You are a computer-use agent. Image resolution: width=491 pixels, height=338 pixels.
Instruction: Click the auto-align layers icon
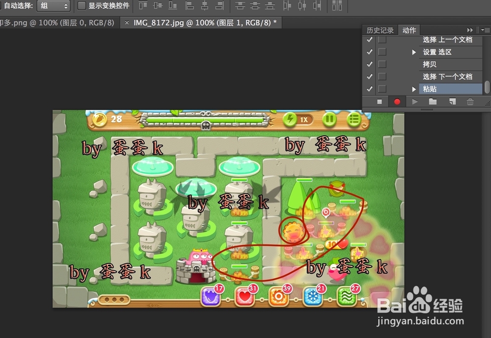click(337, 5)
